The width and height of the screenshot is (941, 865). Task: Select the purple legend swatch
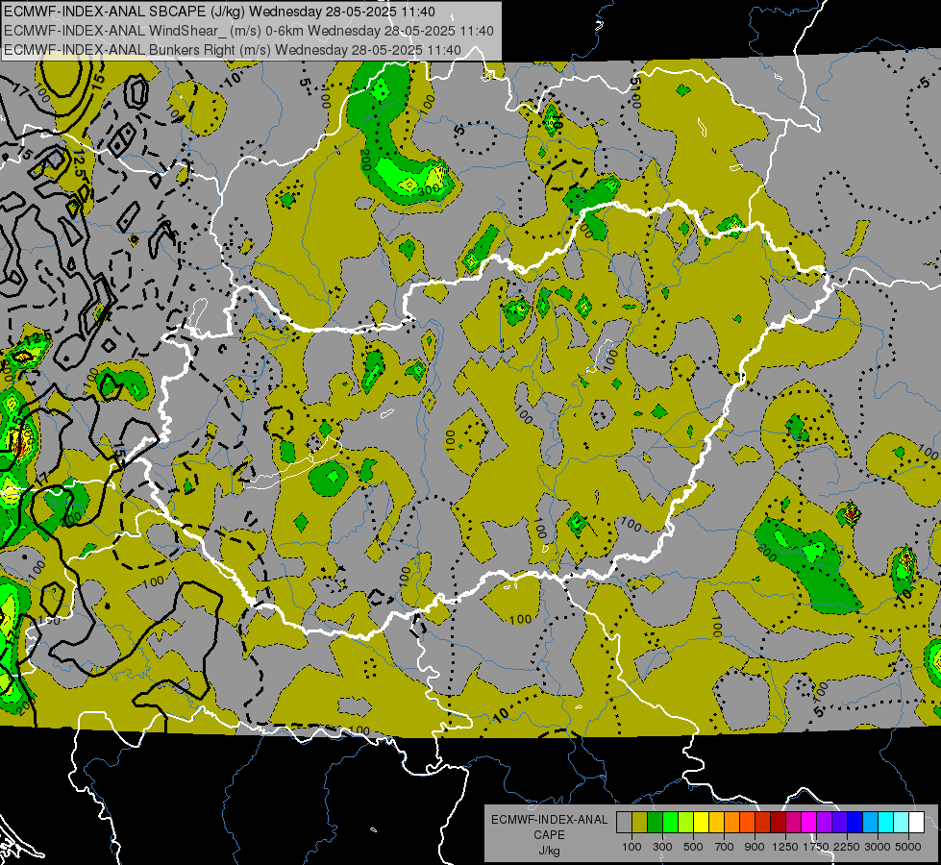click(824, 822)
